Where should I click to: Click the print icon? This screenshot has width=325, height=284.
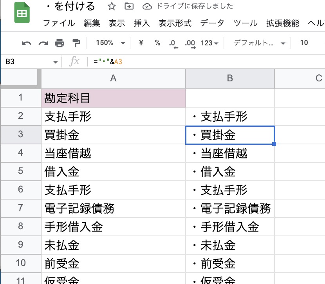(x=60, y=43)
